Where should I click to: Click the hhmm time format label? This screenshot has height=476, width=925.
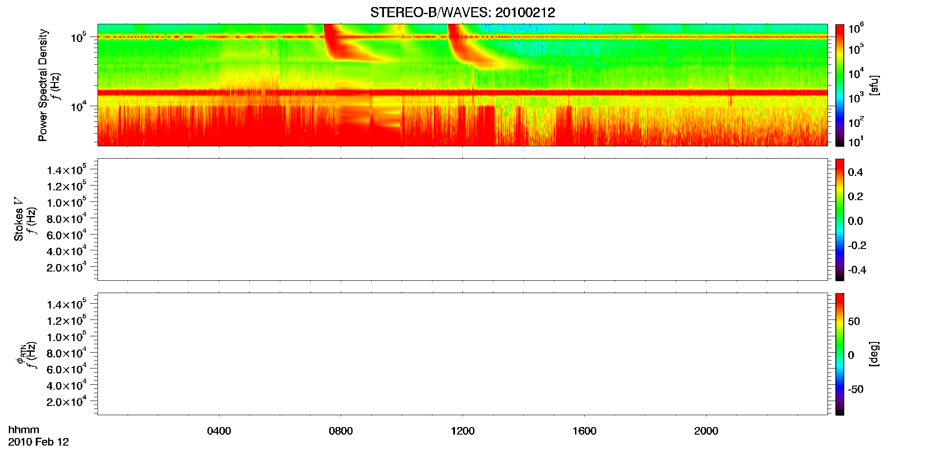[24, 430]
